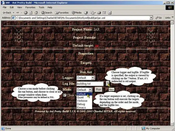This screenshot has width=175, height=131.
Task: Click the left ant logo image
Action: tap(19, 35)
